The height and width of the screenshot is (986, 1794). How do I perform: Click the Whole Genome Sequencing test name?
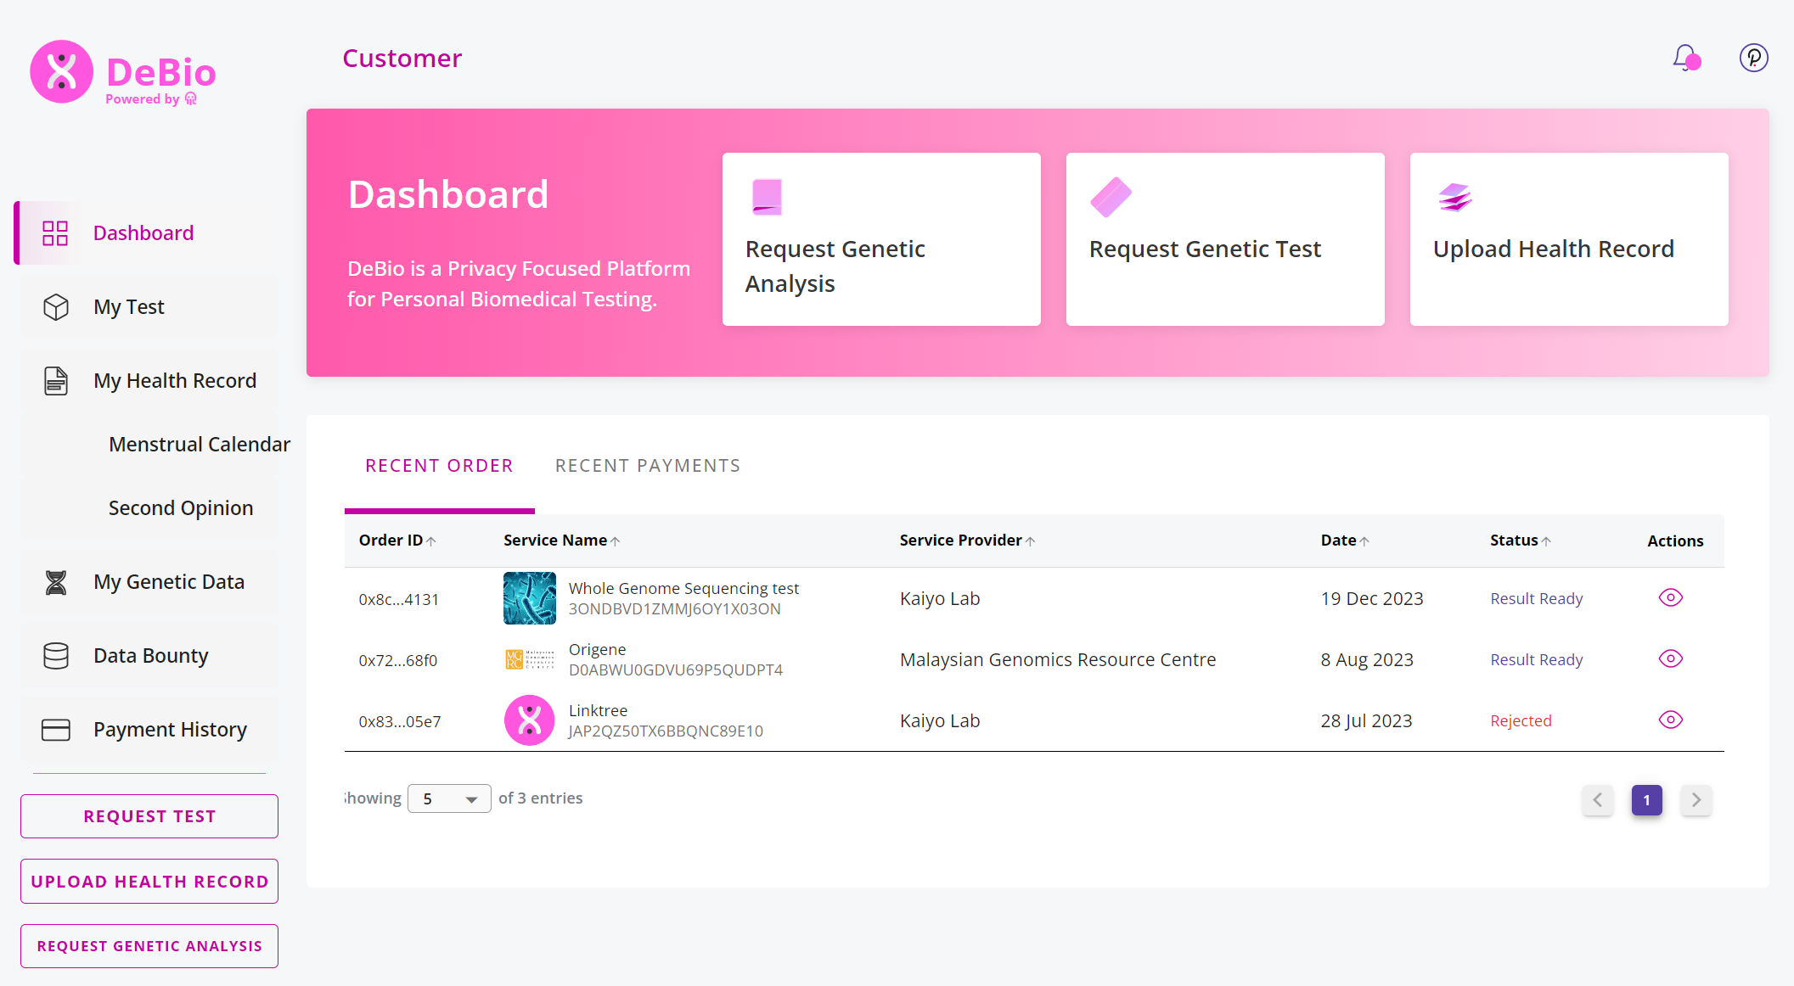[x=683, y=589]
